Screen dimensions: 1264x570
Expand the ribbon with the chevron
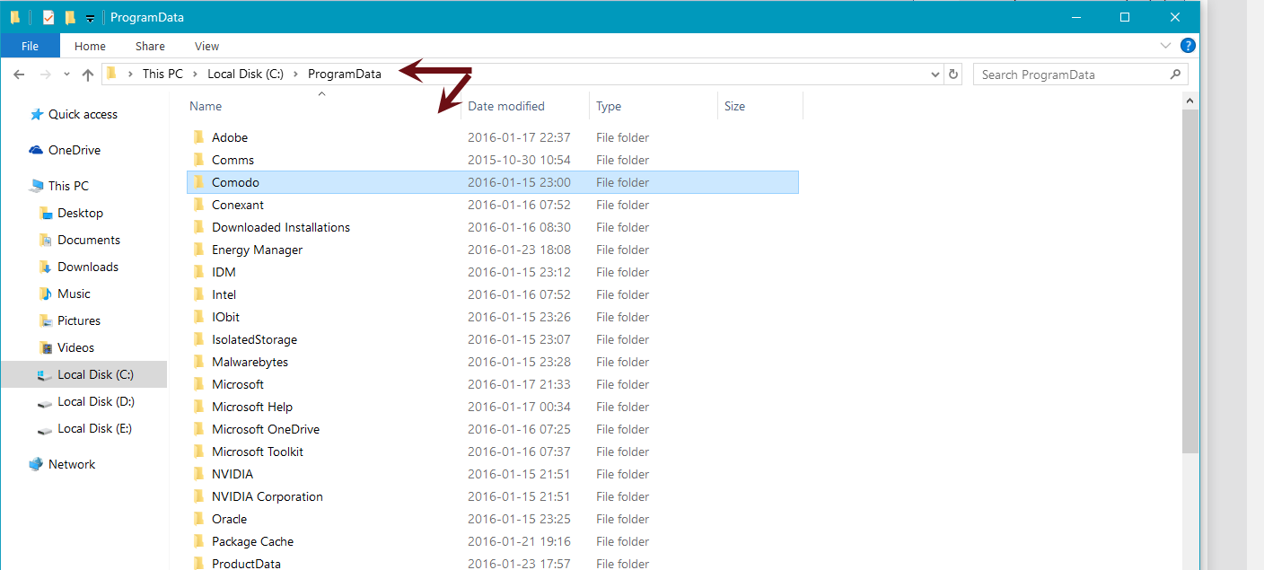tap(1165, 45)
